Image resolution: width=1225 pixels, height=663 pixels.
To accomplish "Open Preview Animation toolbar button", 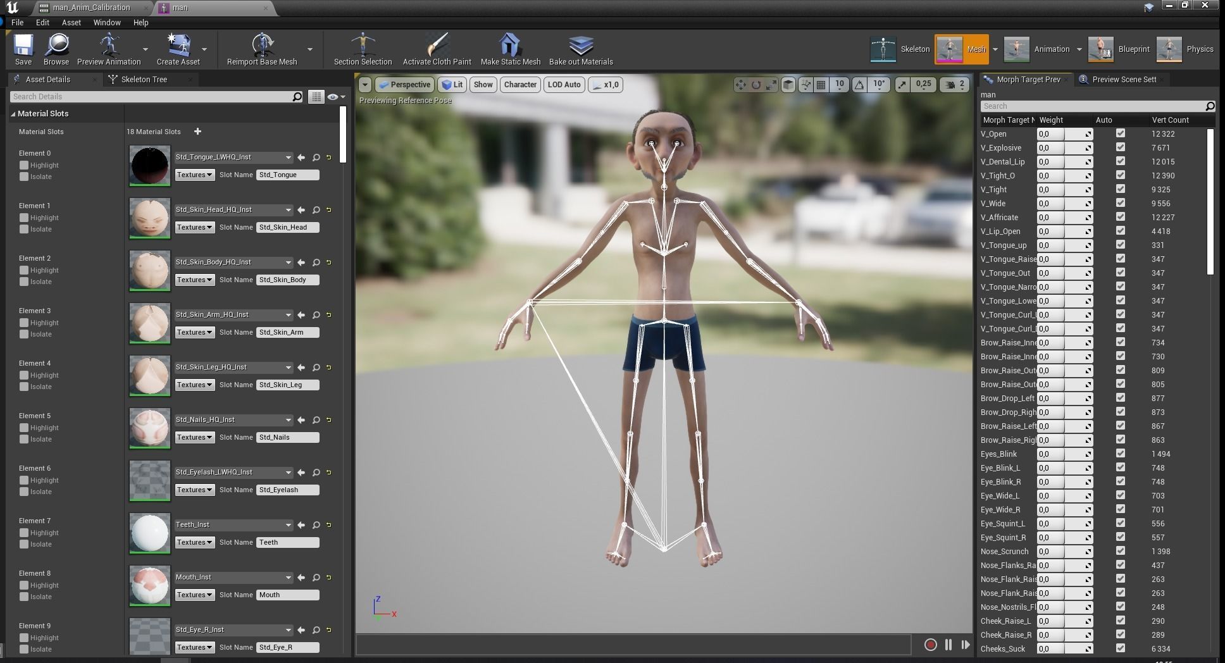I will tap(109, 49).
